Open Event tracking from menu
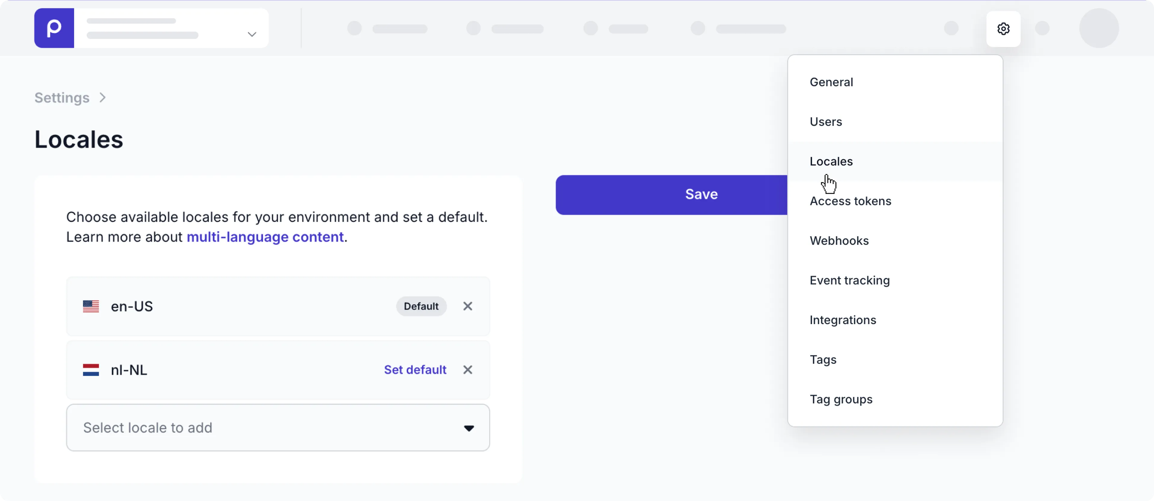The height and width of the screenshot is (501, 1154). click(x=849, y=280)
